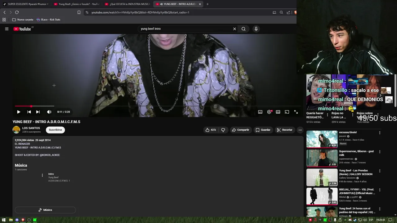
Task: Subscribe to LOS SANTOS with Suscribirse
Action: pos(55,130)
